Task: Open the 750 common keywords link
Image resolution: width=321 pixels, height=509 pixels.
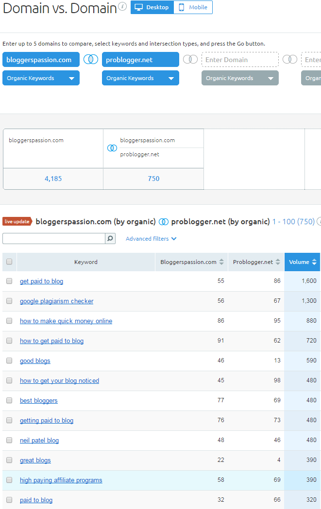Action: (x=153, y=179)
